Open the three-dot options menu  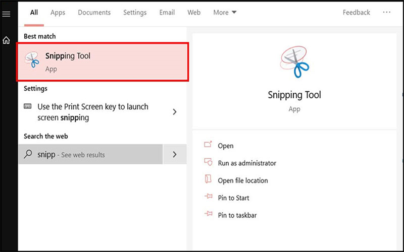click(386, 12)
